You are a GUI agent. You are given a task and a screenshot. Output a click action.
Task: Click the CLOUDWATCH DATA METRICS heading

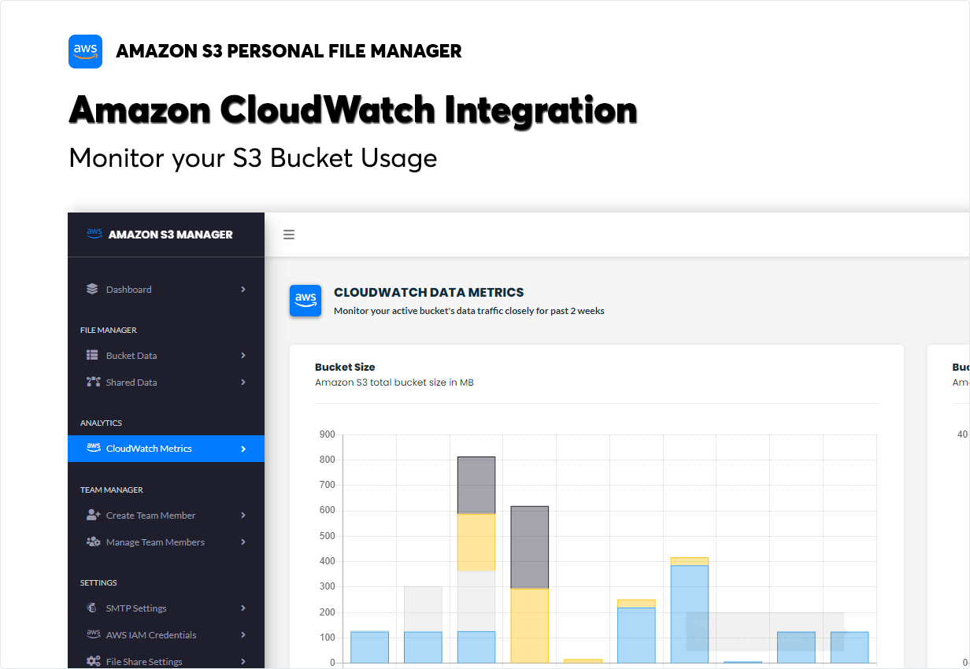(429, 293)
